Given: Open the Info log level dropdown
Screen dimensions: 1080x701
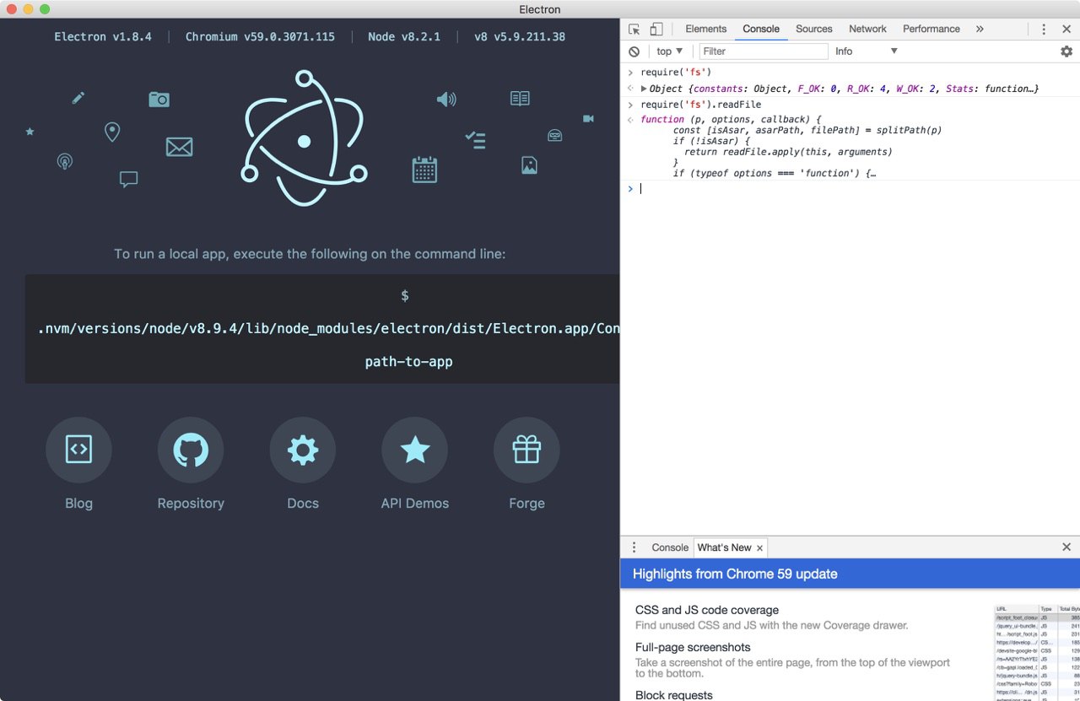Looking at the screenshot, I should pyautogui.click(x=867, y=51).
